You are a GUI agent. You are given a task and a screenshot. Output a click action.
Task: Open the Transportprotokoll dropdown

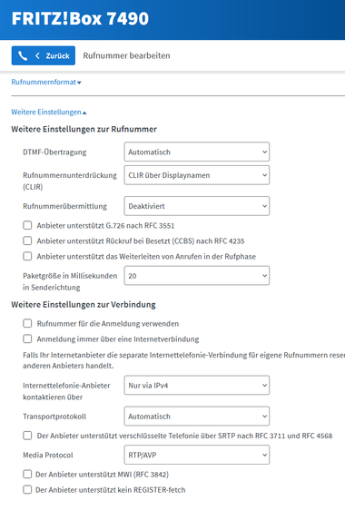pyautogui.click(x=197, y=417)
